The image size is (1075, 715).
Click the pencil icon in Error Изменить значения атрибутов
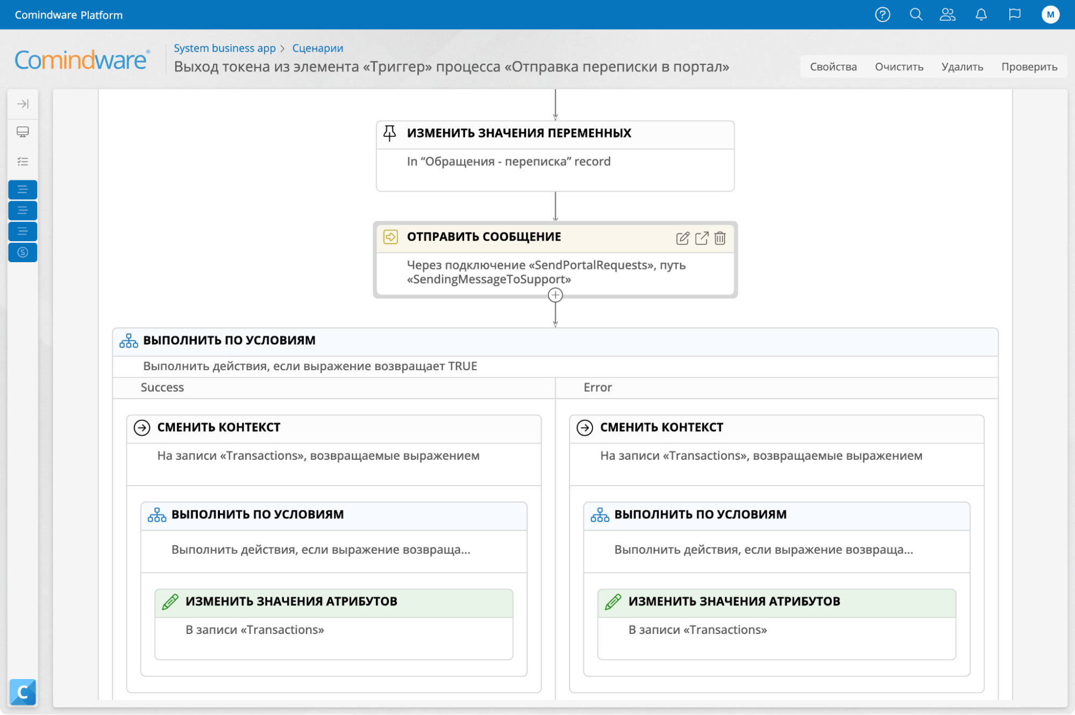[x=613, y=602]
